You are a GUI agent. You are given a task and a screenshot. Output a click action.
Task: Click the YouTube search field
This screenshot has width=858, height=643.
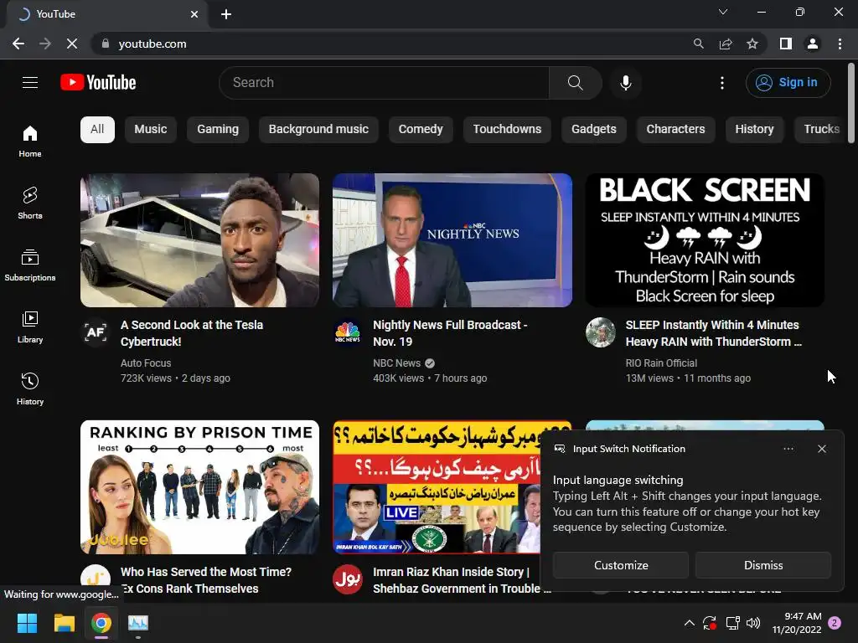384,83
